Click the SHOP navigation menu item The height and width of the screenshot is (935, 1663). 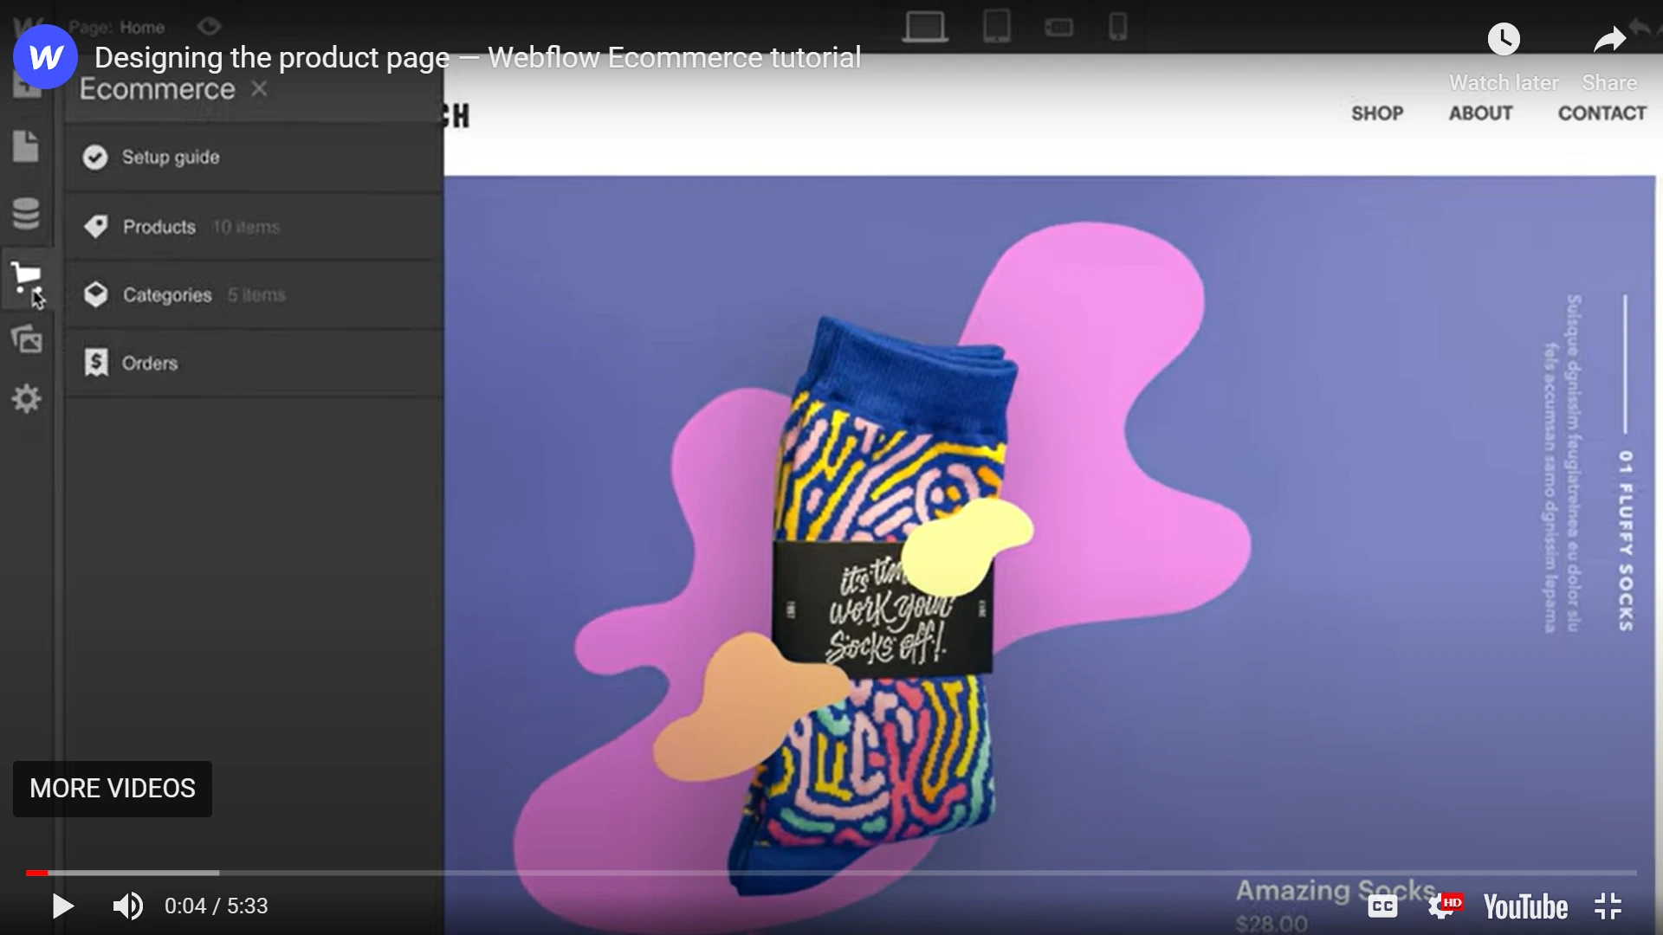point(1375,114)
